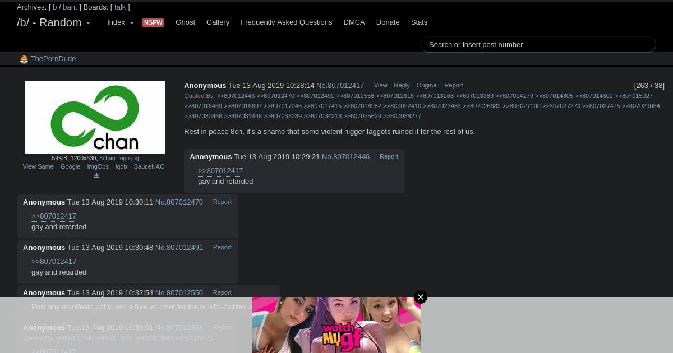The image size is (673, 353).
Task: Click the 59KiB, 1200x630 file info text
Action: click(x=75, y=159)
